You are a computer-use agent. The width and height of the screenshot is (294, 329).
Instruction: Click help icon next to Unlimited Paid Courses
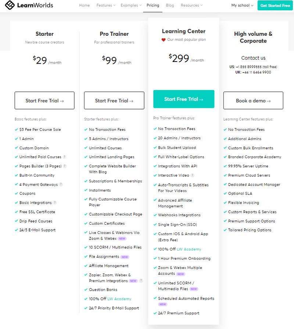tap(64, 157)
